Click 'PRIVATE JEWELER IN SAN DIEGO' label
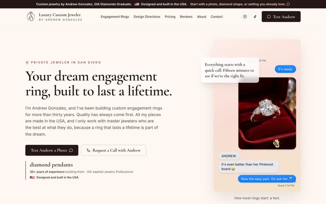Viewport: 326px width, 204px height. click(66, 63)
